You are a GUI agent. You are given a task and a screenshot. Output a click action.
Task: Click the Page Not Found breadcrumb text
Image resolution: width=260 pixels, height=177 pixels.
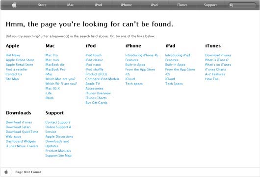tap(28, 172)
